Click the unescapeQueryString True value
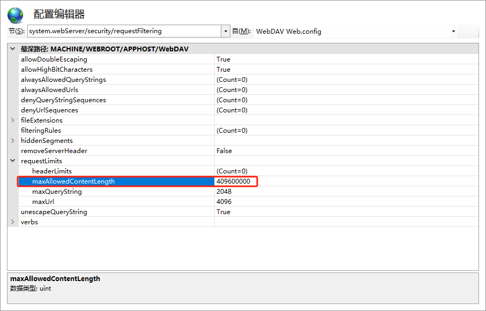 tap(223, 212)
